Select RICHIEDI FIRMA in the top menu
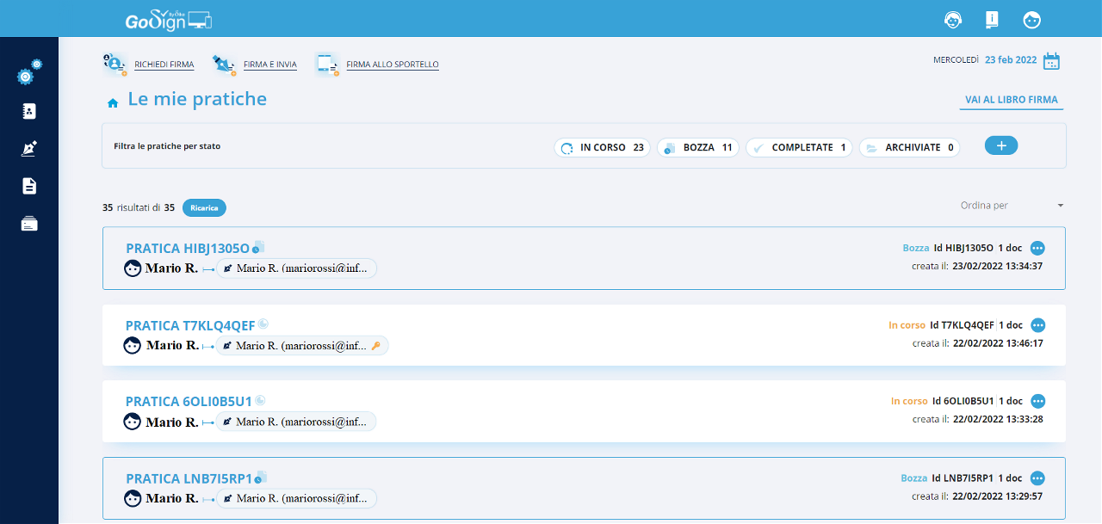 164,65
